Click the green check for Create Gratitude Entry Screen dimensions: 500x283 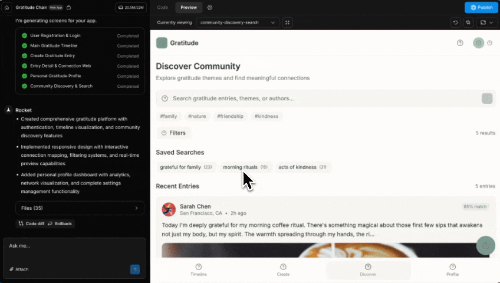pyautogui.click(x=24, y=56)
